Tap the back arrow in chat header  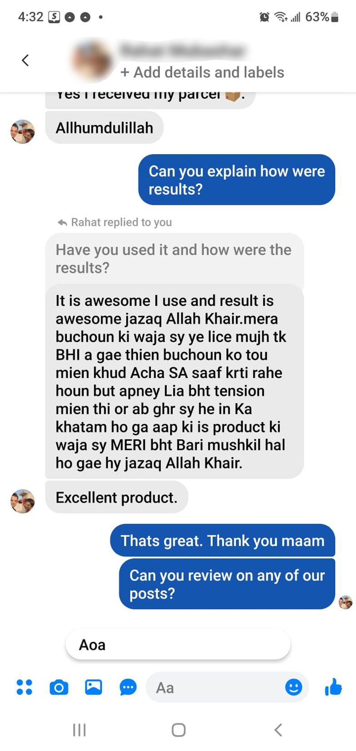[25, 60]
